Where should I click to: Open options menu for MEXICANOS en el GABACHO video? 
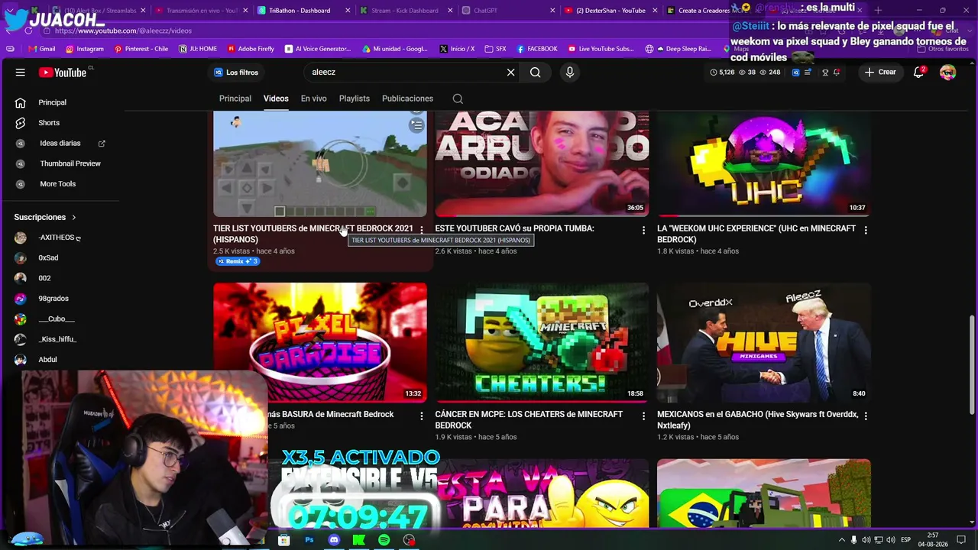[866, 416]
